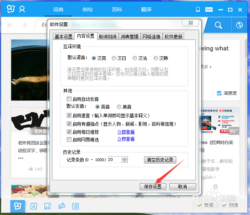The image size is (250, 215).
Task: Click the main window vertical scrollbar
Action: tap(246, 49)
